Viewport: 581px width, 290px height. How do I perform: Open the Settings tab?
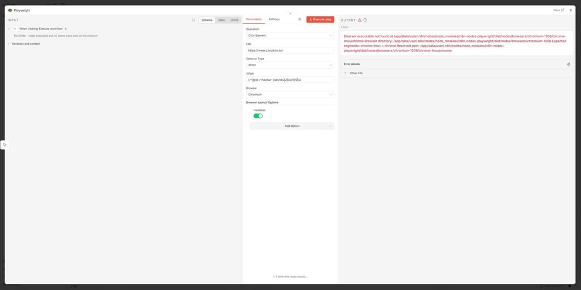coord(274,19)
